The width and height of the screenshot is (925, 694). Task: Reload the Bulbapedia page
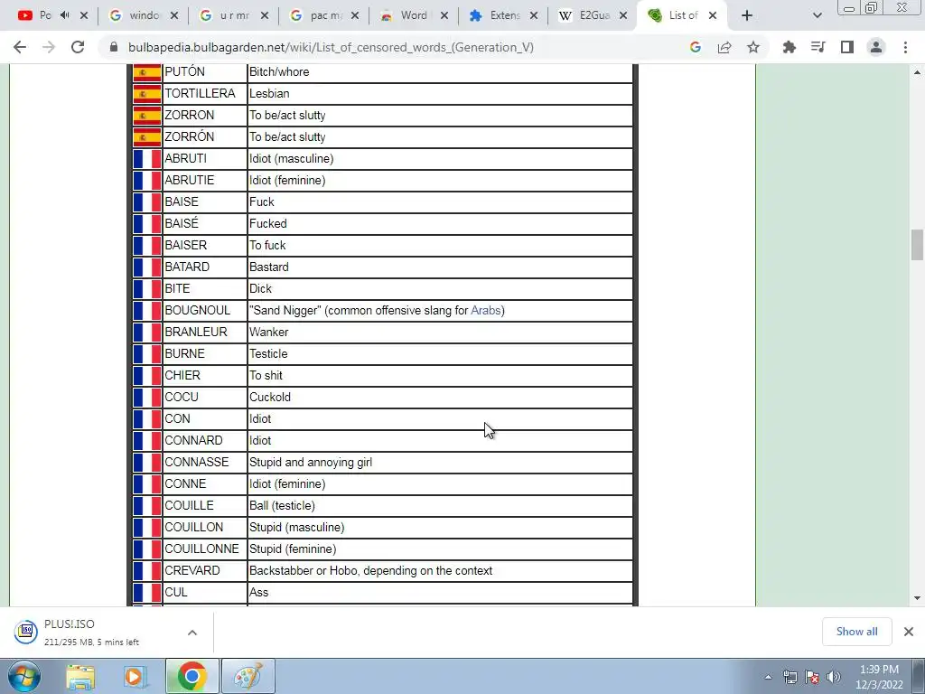pyautogui.click(x=78, y=47)
